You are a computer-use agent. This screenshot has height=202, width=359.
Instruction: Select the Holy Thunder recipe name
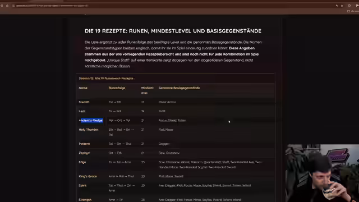(x=89, y=130)
